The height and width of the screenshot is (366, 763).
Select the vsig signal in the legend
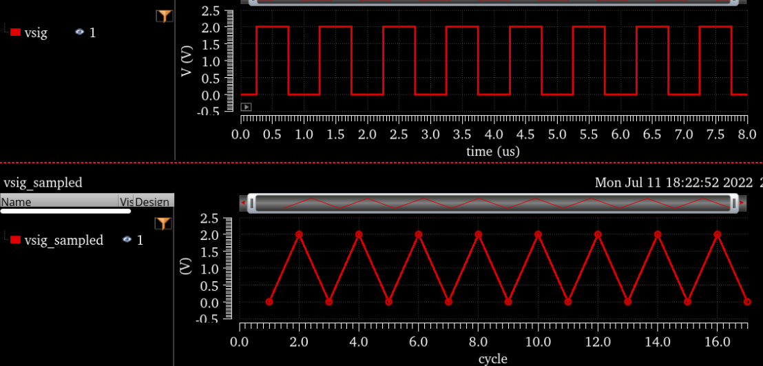tap(36, 32)
